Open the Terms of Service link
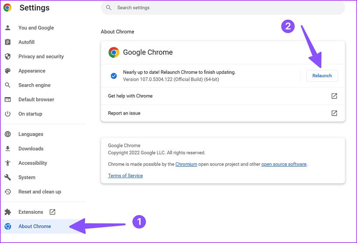The height and width of the screenshot is (243, 357). pos(125,176)
